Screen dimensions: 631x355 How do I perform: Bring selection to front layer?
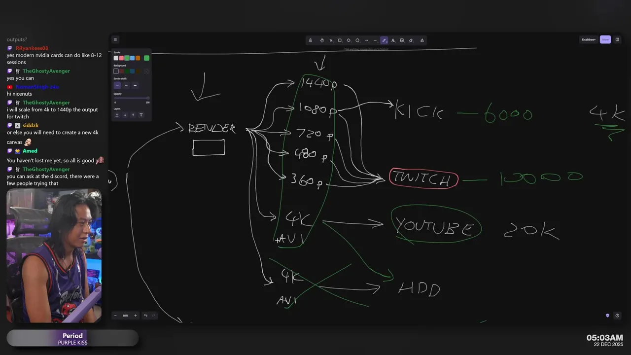coord(141,115)
